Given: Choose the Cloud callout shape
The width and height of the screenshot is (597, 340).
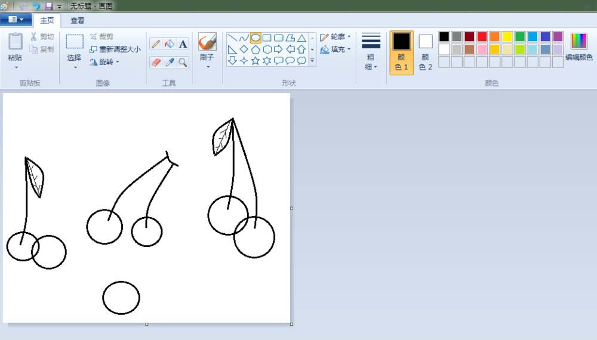Looking at the screenshot, I should tap(301, 60).
